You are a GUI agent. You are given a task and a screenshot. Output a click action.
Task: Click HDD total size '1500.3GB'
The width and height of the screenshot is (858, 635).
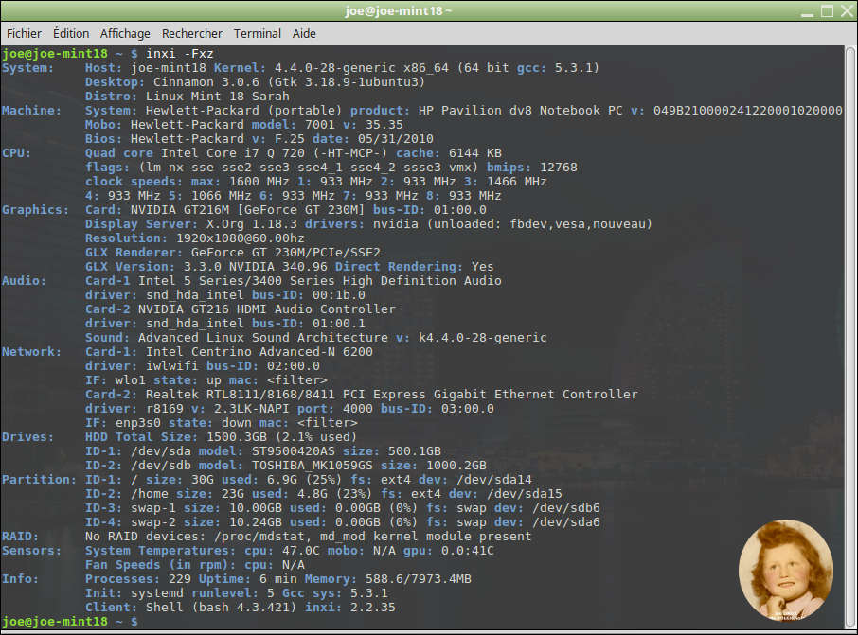click(237, 437)
